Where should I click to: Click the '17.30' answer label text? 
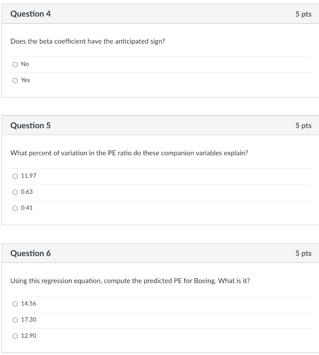point(28,320)
